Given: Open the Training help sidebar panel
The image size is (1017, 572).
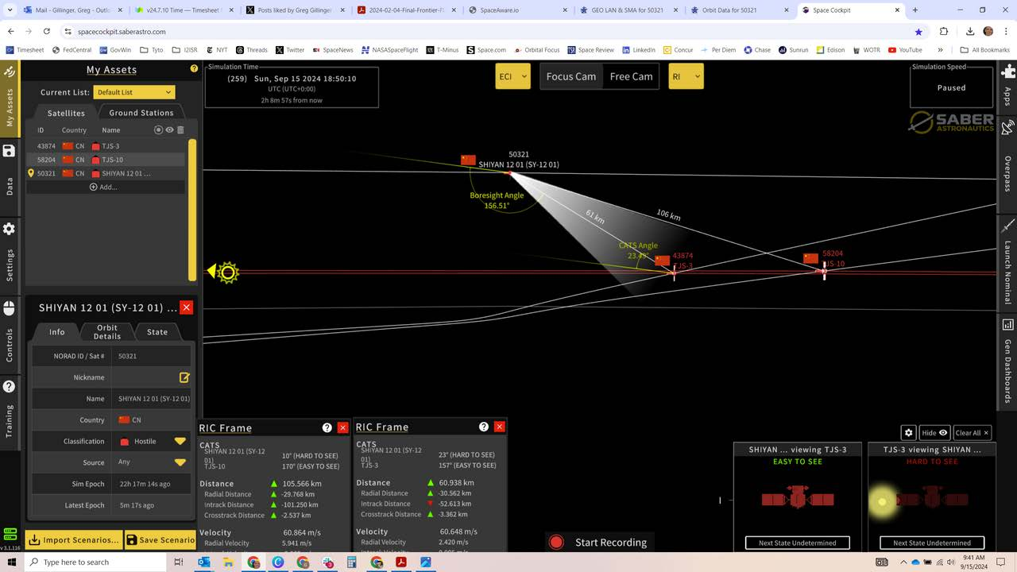Looking at the screenshot, I should click(x=10, y=408).
